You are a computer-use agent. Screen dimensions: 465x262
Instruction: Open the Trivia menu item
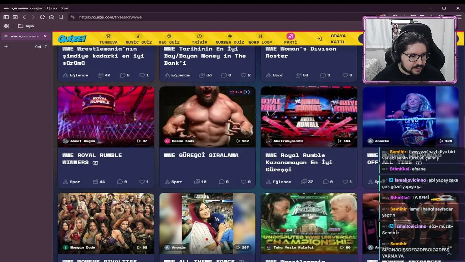pyautogui.click(x=199, y=39)
